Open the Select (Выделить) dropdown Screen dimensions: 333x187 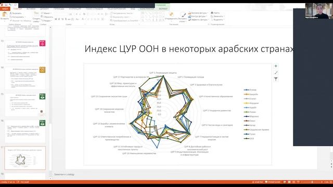coord(217,20)
